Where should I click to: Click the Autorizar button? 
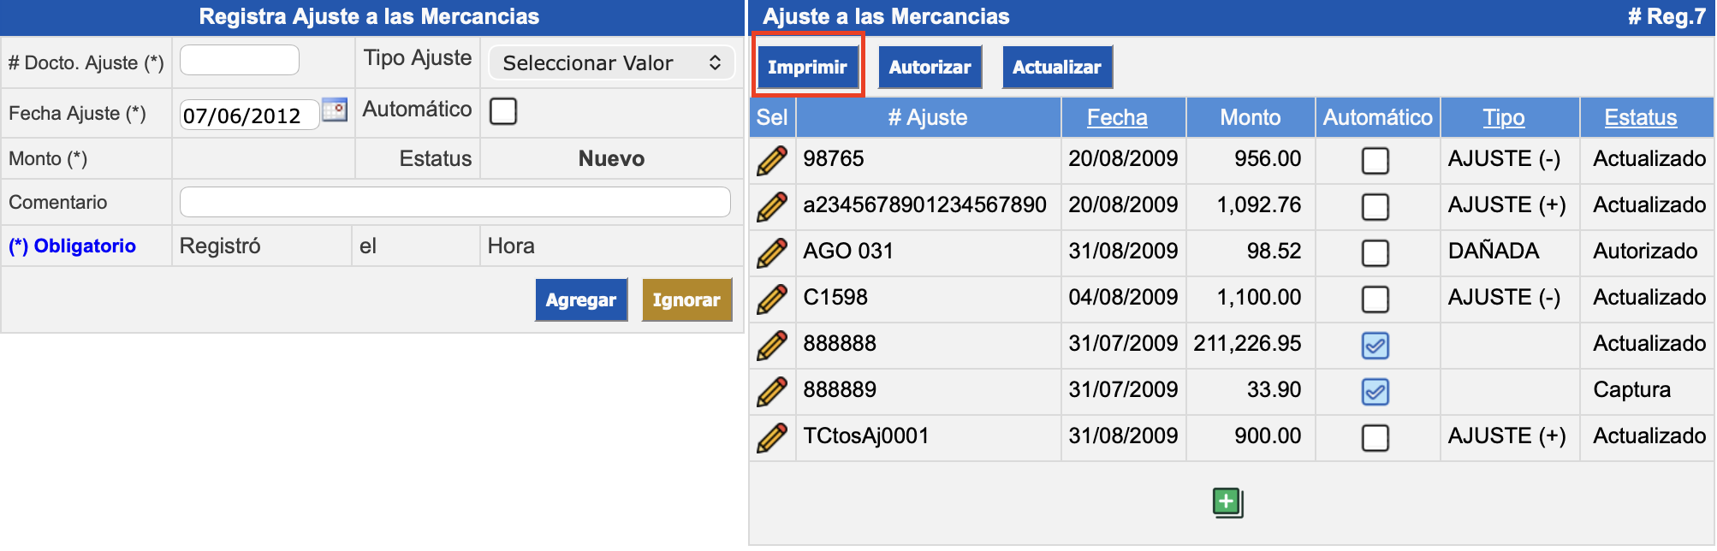coord(930,68)
